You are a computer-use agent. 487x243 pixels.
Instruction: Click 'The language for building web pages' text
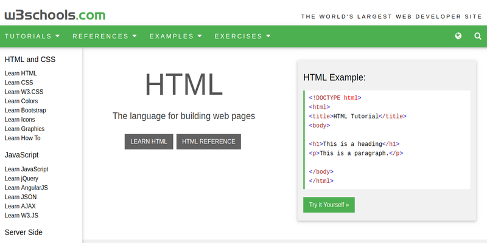point(184,116)
